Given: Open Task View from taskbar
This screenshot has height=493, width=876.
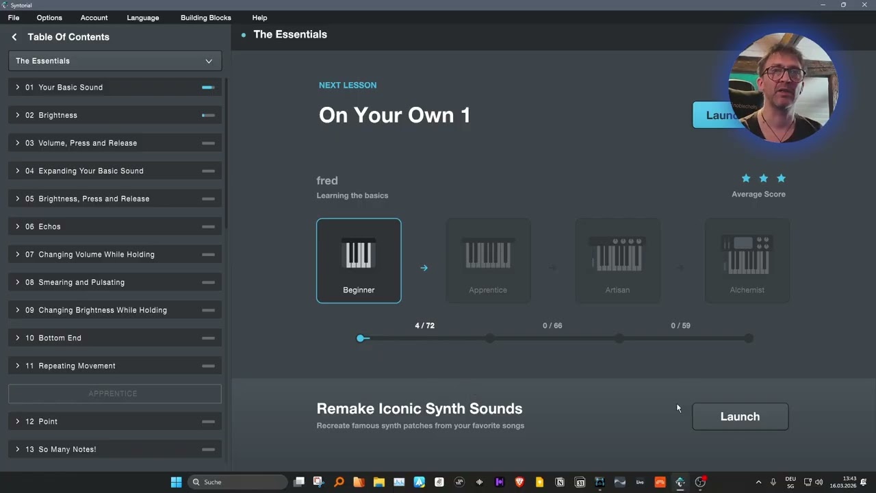Looking at the screenshot, I should 298,482.
